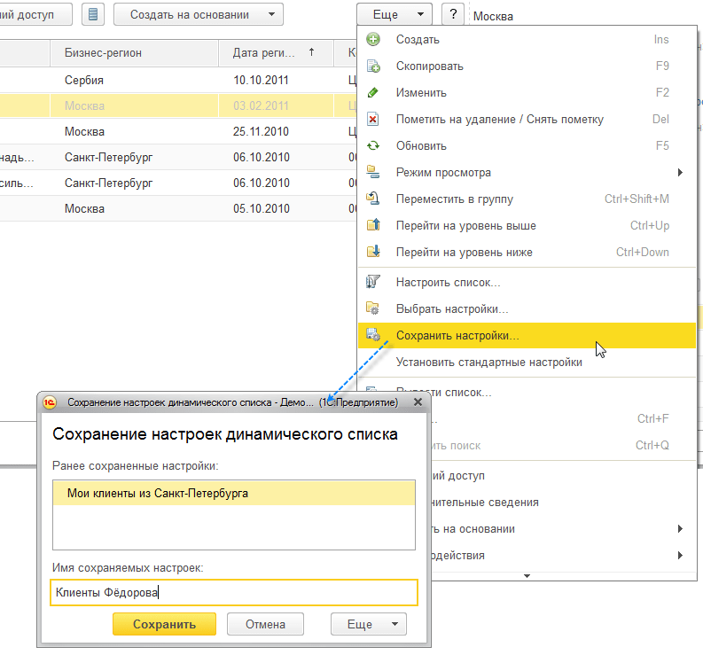The width and height of the screenshot is (703, 655).
Task: Select 'Мои клиенты из Санкт-Петербурга' saved setting
Action: [x=234, y=493]
